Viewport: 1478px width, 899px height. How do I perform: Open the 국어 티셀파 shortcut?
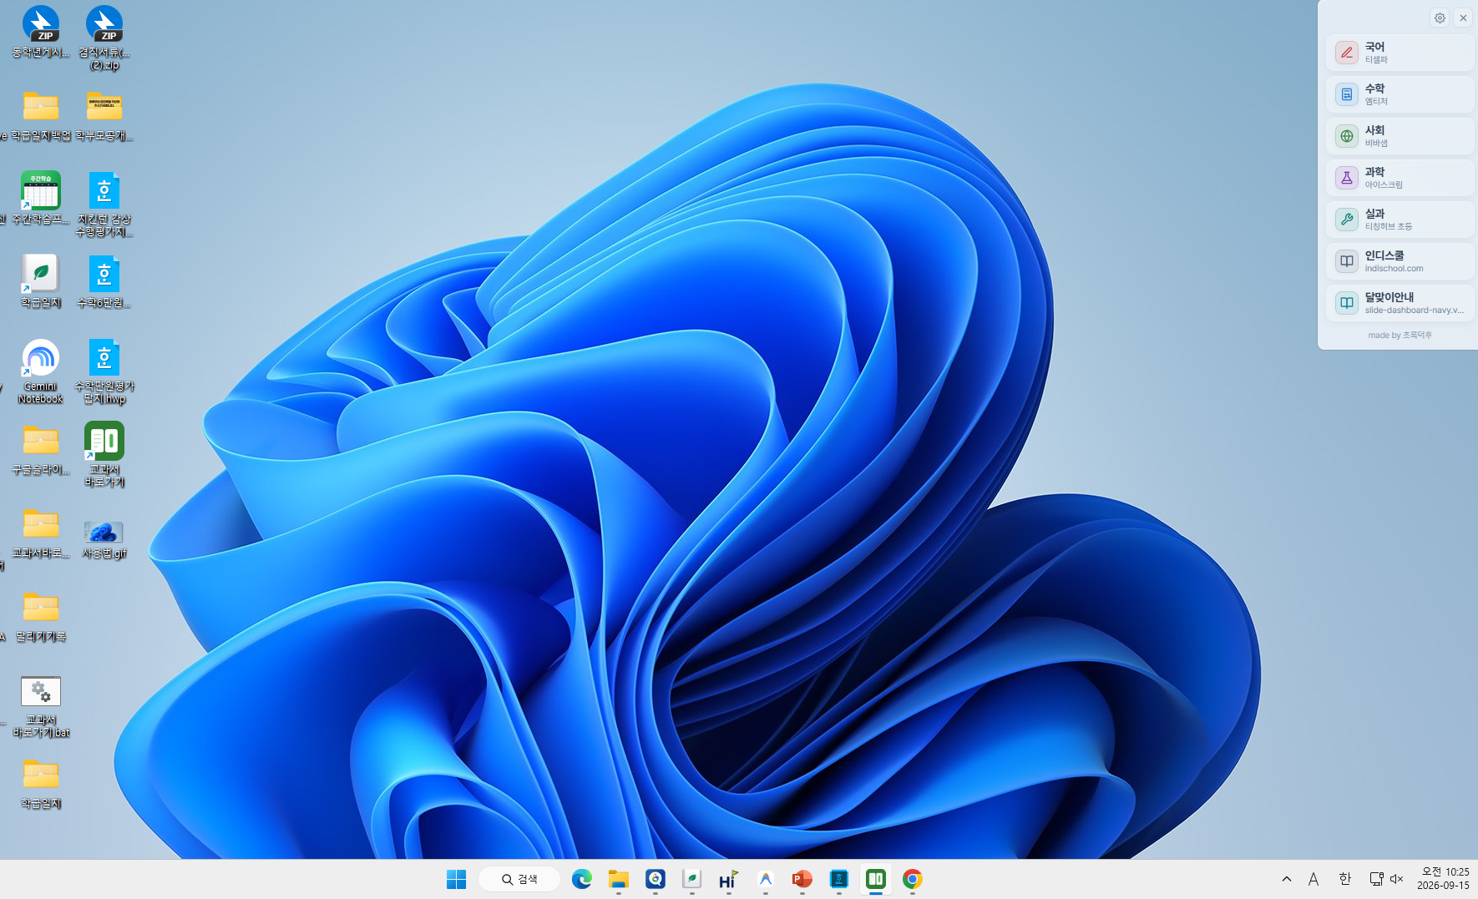pyautogui.click(x=1400, y=53)
